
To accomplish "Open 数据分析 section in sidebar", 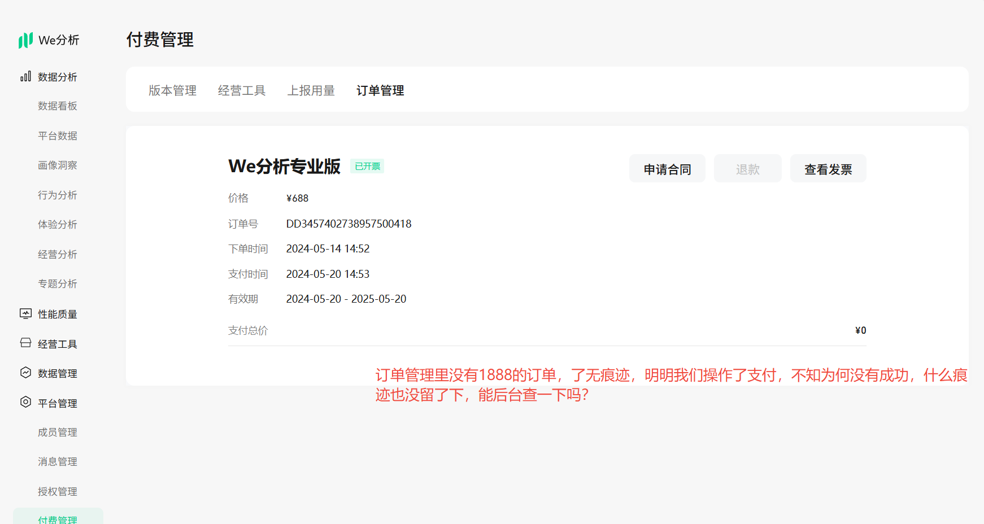I will [x=58, y=77].
